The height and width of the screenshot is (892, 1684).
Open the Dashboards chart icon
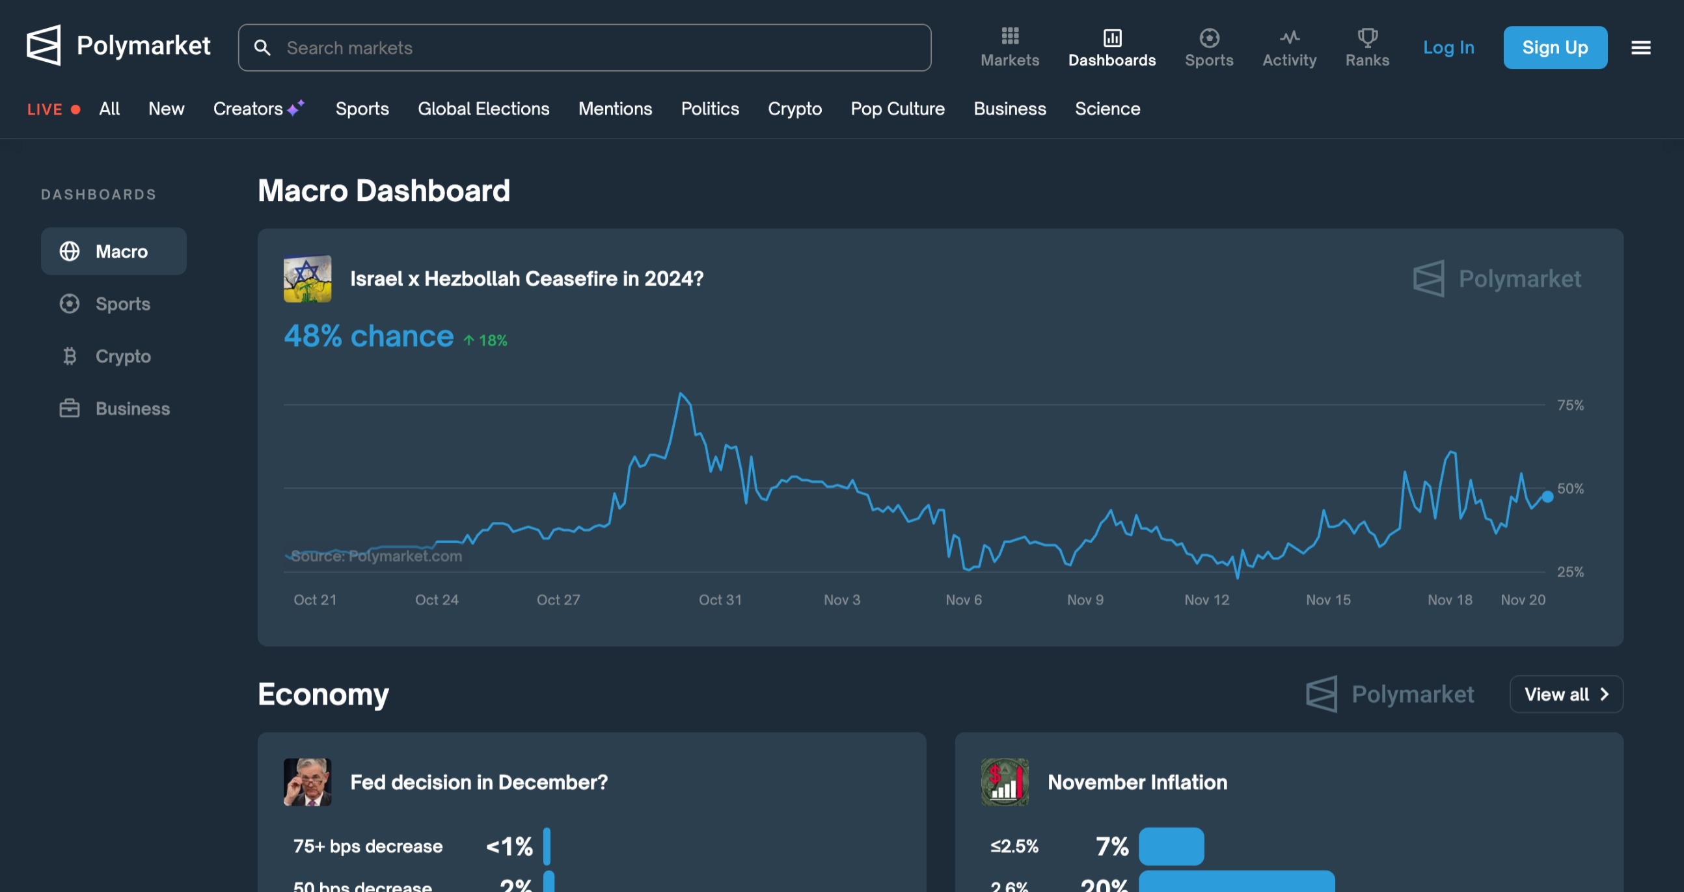[1112, 37]
